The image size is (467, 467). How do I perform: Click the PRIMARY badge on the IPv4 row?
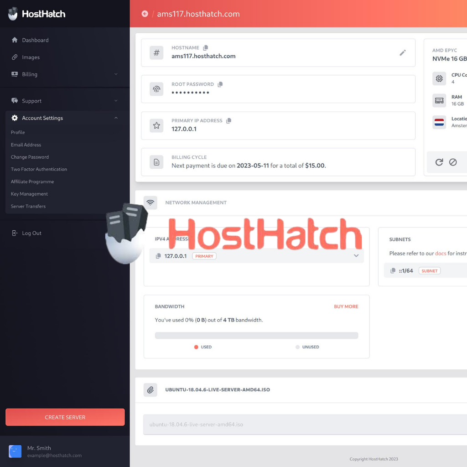204,256
